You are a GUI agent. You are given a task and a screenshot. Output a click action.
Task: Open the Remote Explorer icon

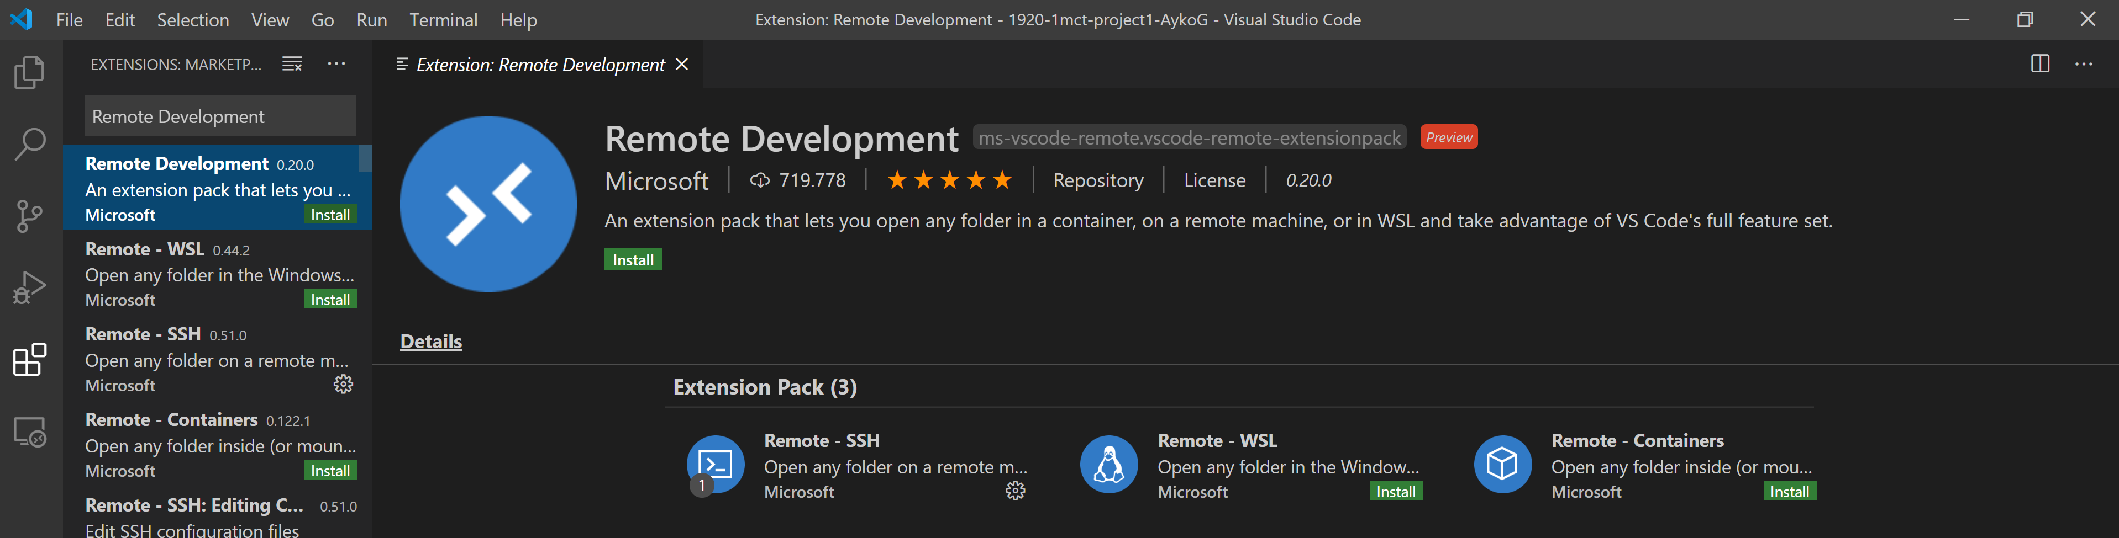[30, 431]
